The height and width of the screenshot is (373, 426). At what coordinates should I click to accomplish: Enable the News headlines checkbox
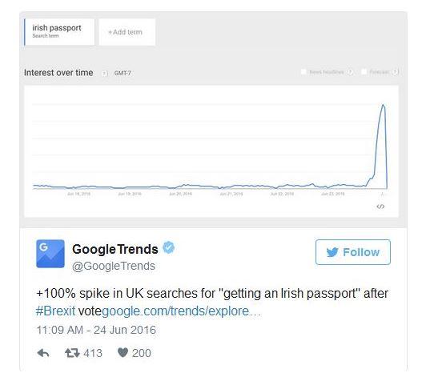[303, 72]
